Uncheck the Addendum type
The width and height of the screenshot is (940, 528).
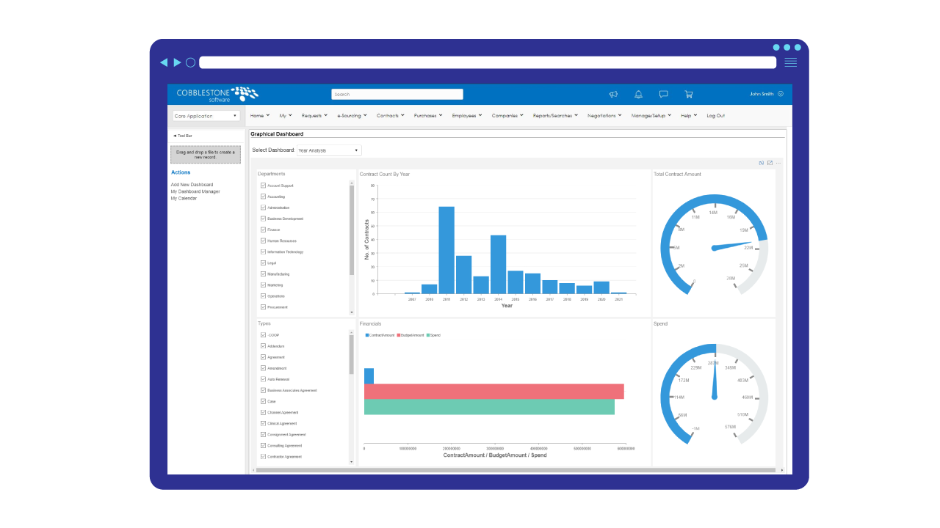264,346
